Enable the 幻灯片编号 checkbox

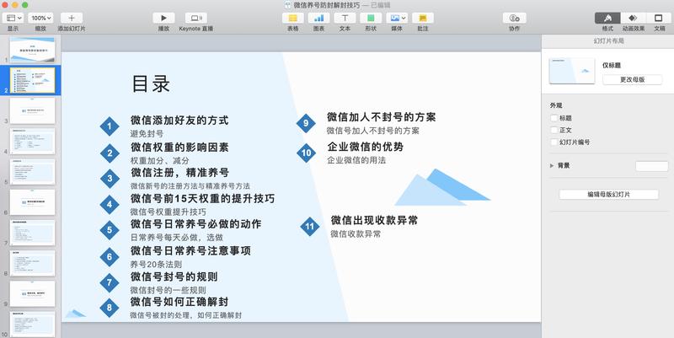(x=554, y=142)
